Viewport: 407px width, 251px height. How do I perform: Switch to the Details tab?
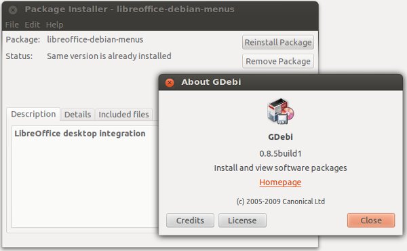(77, 115)
